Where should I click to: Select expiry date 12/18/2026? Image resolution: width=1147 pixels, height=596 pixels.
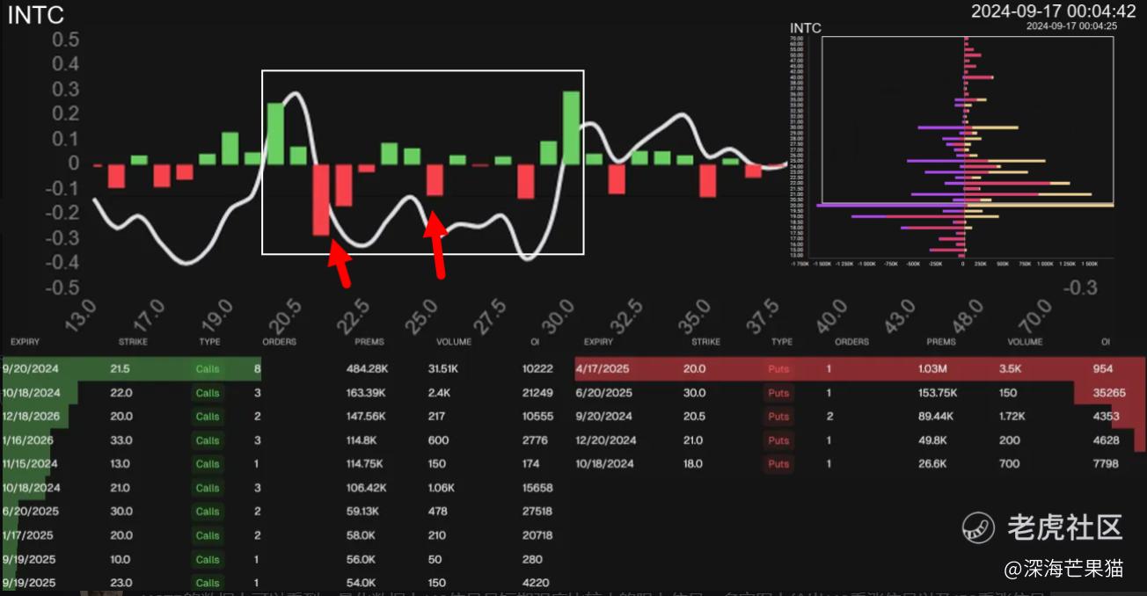tap(31, 417)
